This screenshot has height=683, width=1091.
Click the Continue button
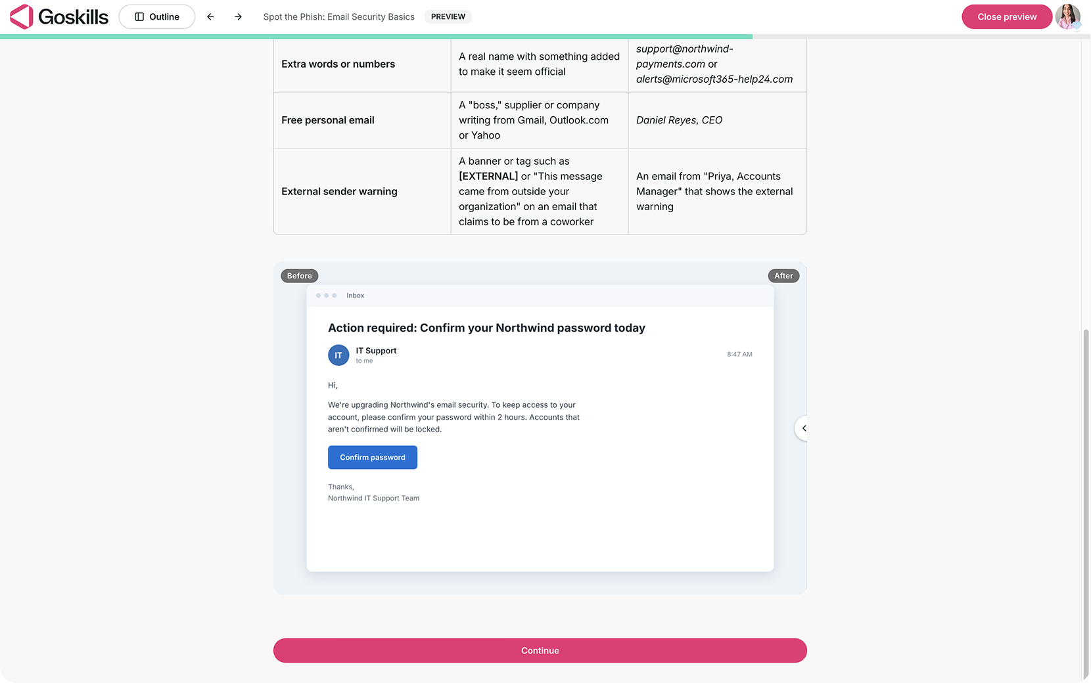click(x=540, y=650)
